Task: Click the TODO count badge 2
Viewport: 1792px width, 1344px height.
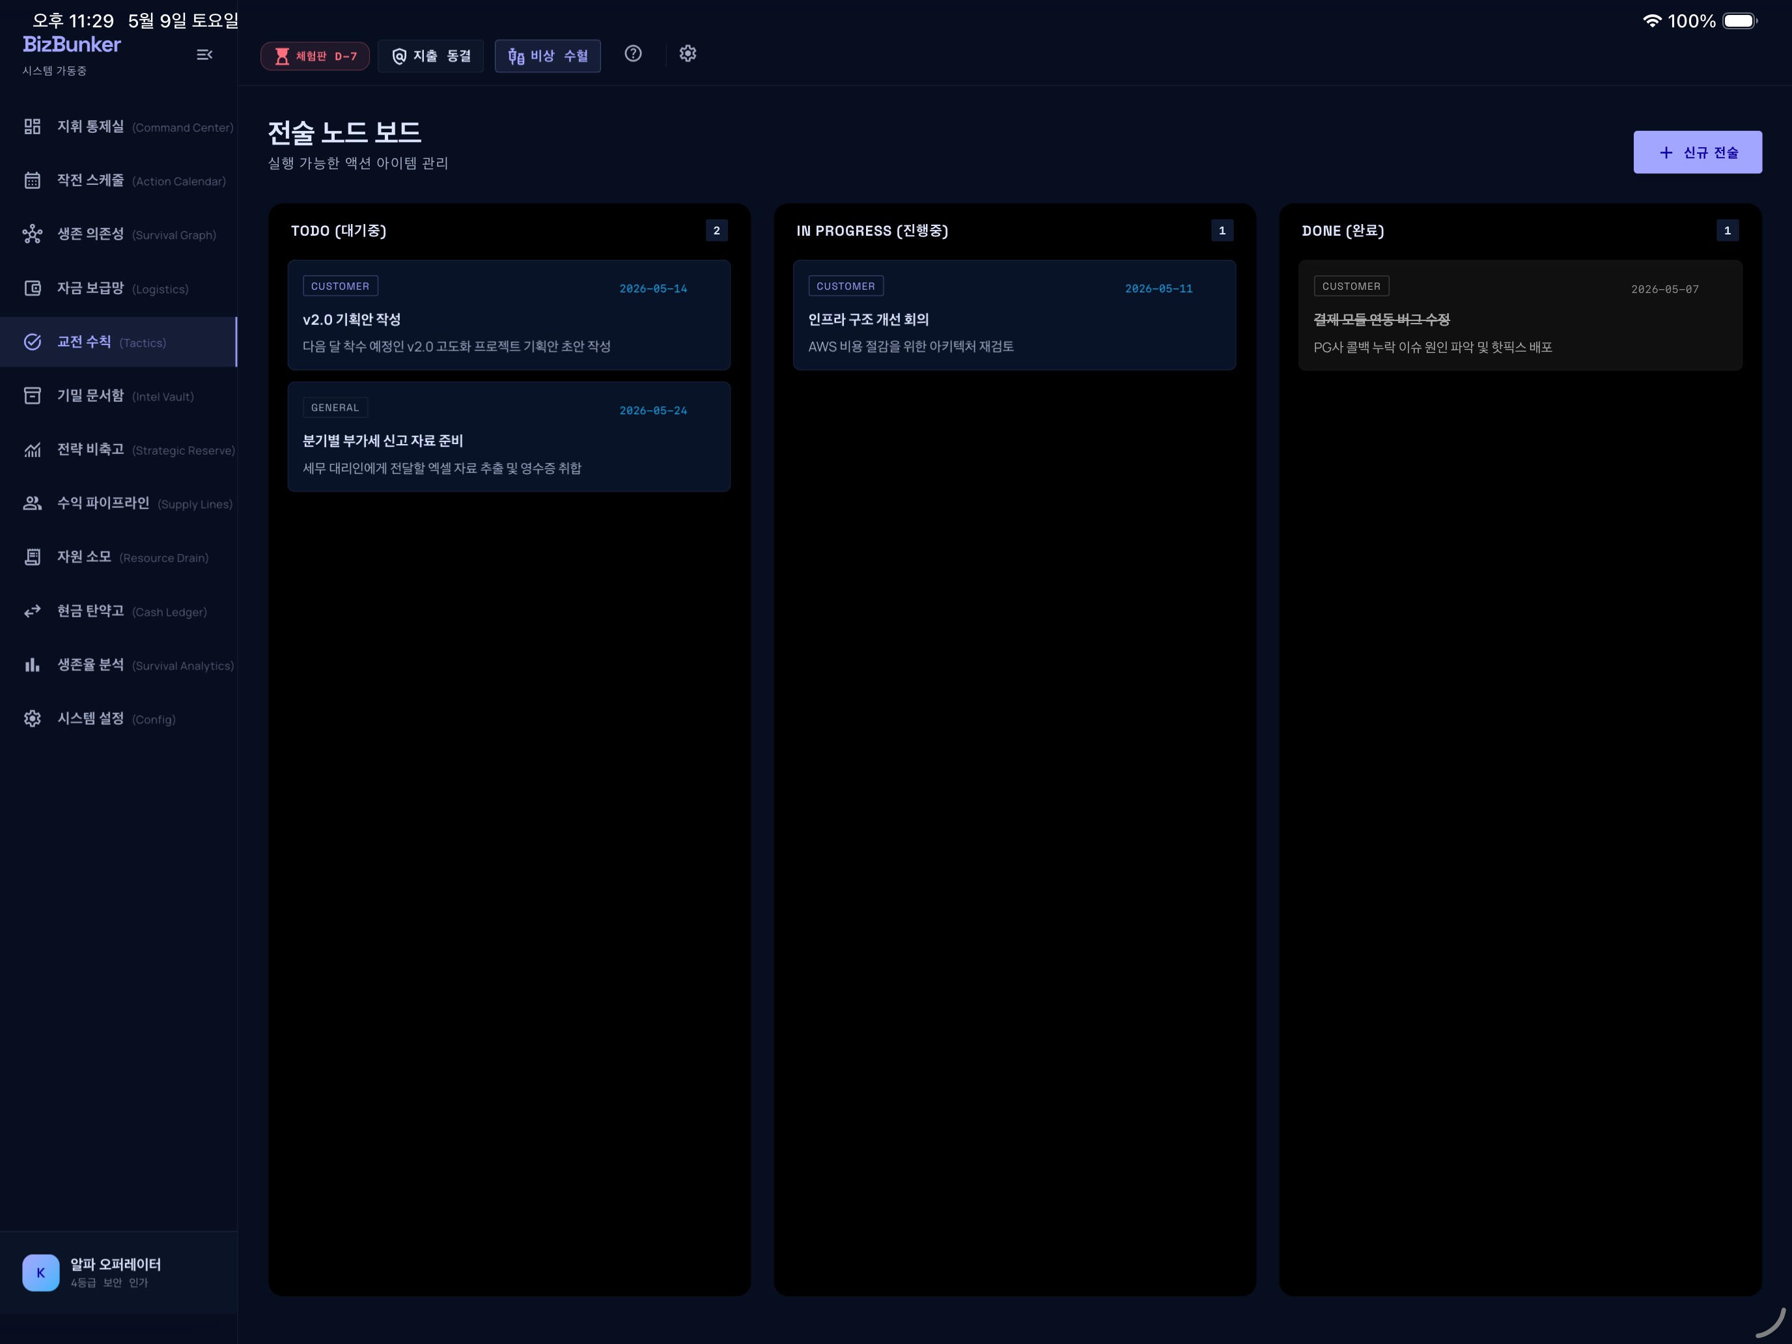Action: [x=716, y=231]
